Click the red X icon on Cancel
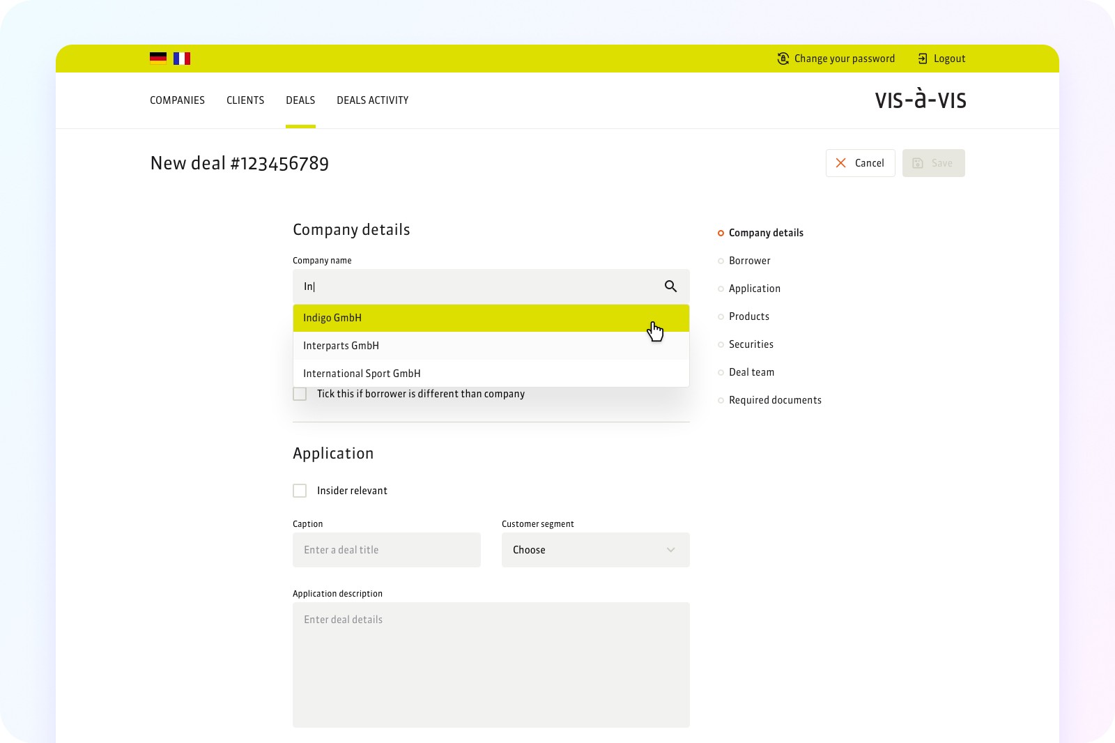This screenshot has width=1115, height=743. pos(841,163)
